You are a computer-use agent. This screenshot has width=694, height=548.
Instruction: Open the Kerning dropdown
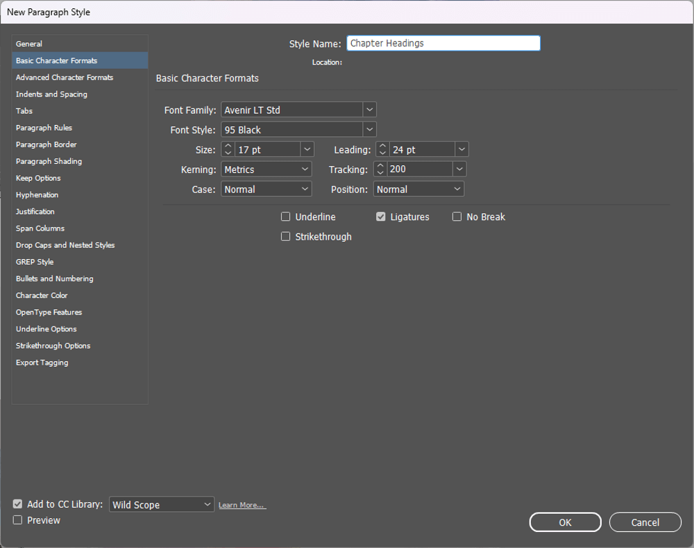(x=266, y=169)
